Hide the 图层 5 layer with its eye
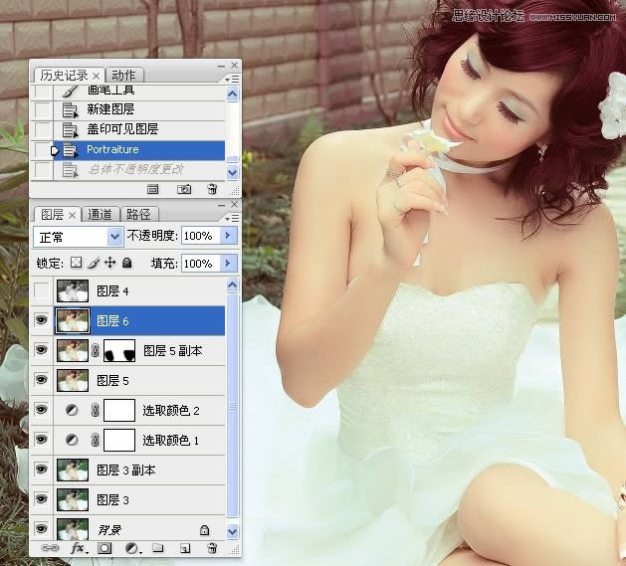 click(42, 380)
